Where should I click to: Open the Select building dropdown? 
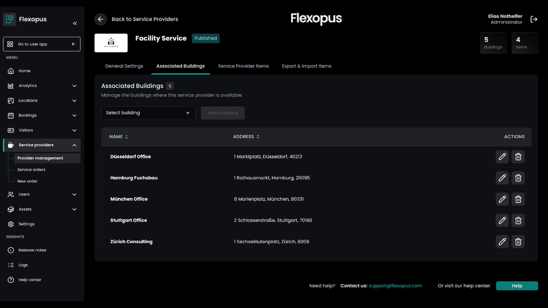tap(148, 113)
